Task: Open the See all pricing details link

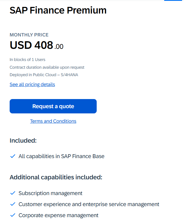Action: click(x=32, y=84)
